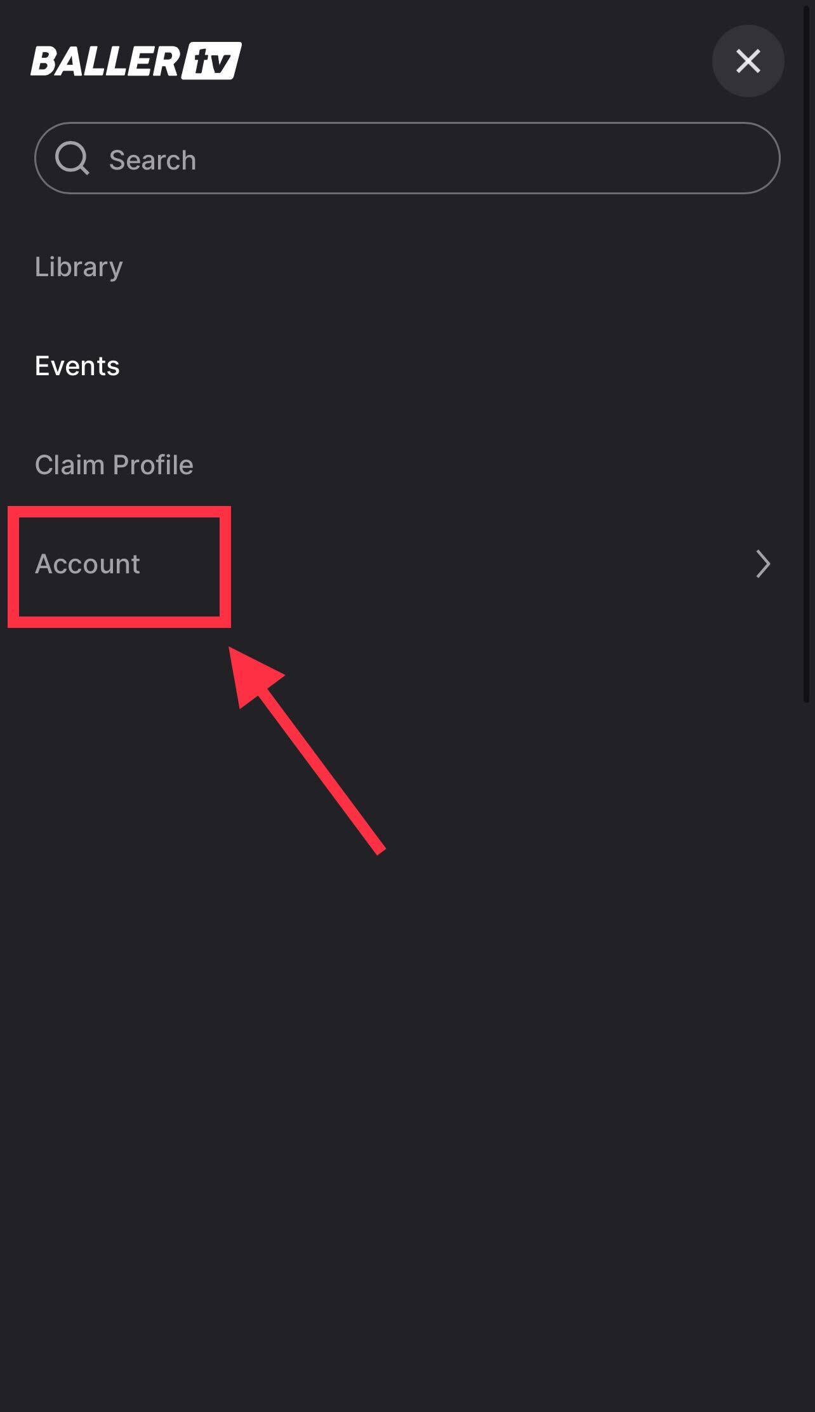Viewport: 815px width, 1412px height.
Task: Return home via the BALLER wordmark
Action: click(x=106, y=61)
